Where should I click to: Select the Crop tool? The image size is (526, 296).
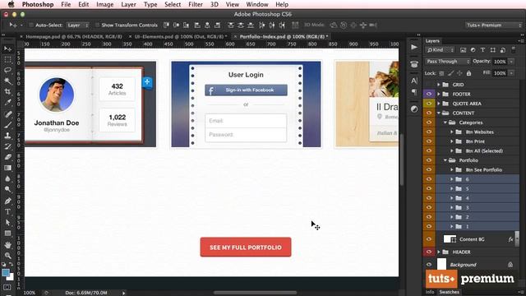pyautogui.click(x=7, y=92)
